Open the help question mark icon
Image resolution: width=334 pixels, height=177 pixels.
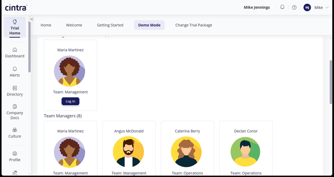(x=294, y=7)
